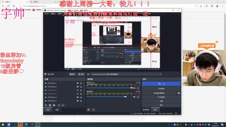The height and width of the screenshot is (127, 226).
Task: Switch to the 场景 tab
Action: pyautogui.click(x=57, y=110)
